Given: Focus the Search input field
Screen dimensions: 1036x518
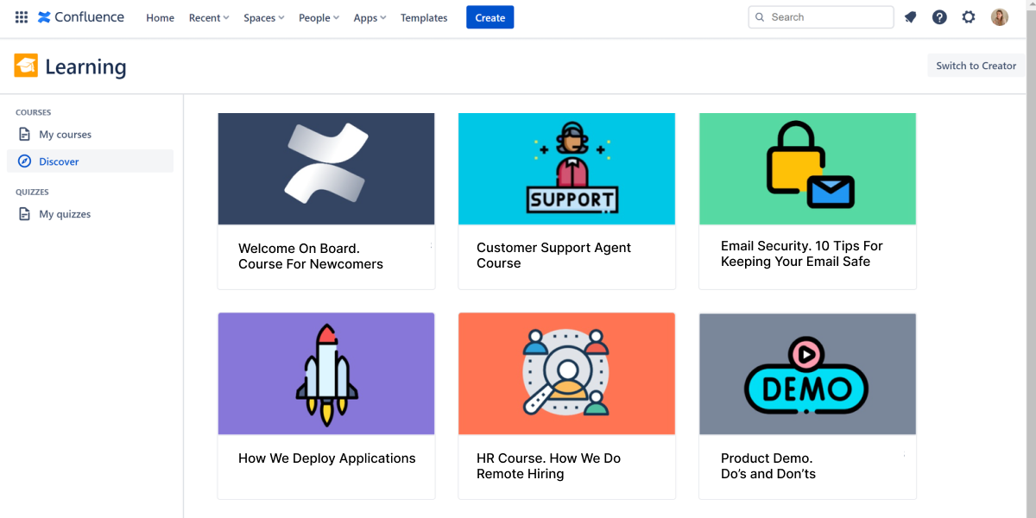Looking at the screenshot, I should click(x=821, y=17).
